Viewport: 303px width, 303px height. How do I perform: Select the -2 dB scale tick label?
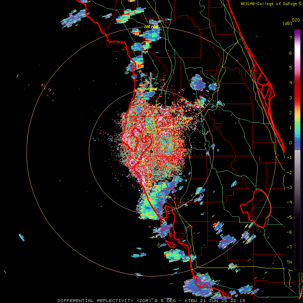click(x=289, y=173)
